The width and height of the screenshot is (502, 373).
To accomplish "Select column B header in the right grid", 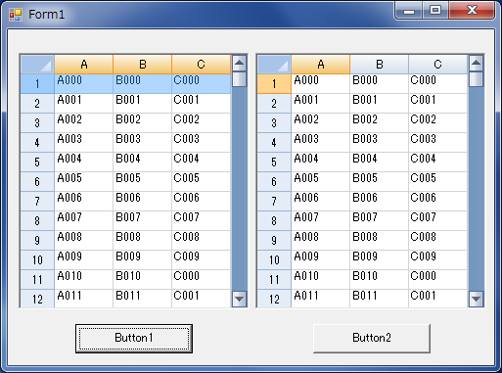I will pyautogui.click(x=379, y=65).
